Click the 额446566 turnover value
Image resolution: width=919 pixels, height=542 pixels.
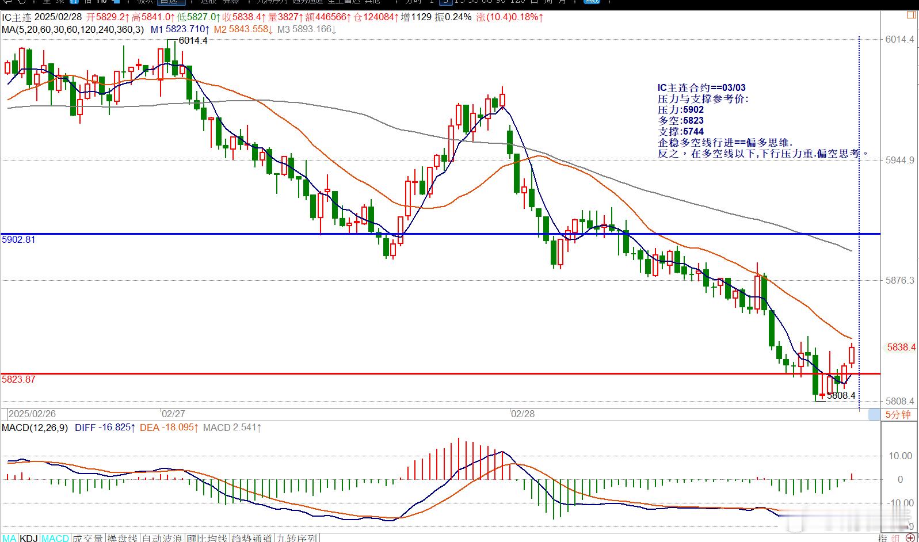pos(327,17)
